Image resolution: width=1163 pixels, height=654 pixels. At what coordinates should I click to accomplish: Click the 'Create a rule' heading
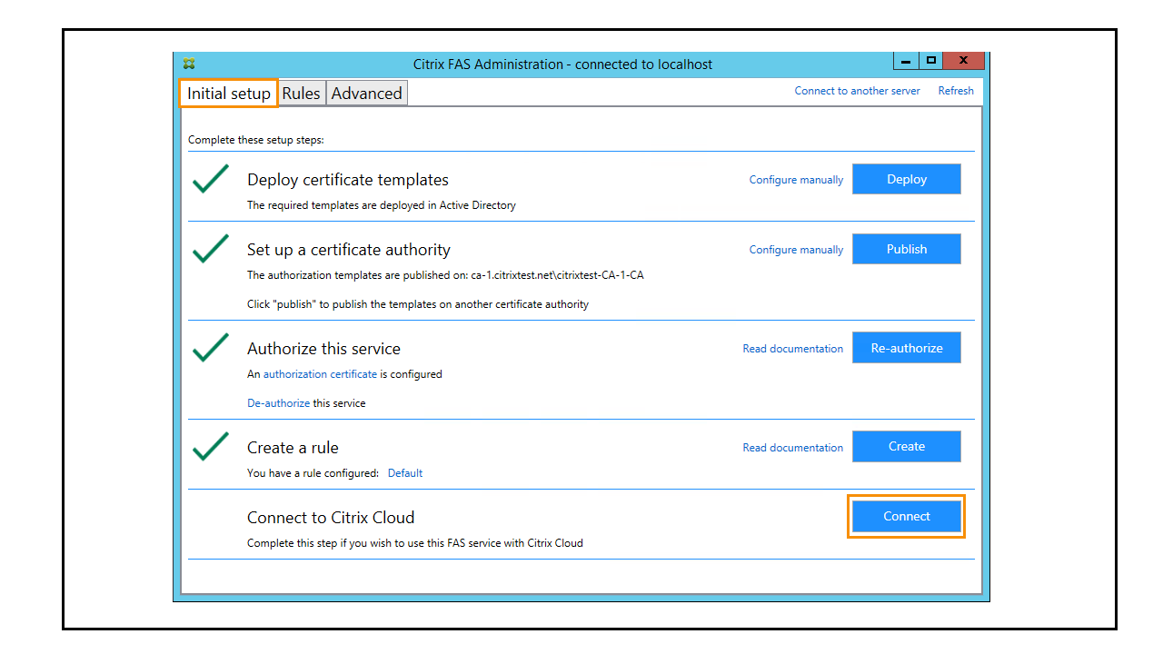(x=293, y=448)
